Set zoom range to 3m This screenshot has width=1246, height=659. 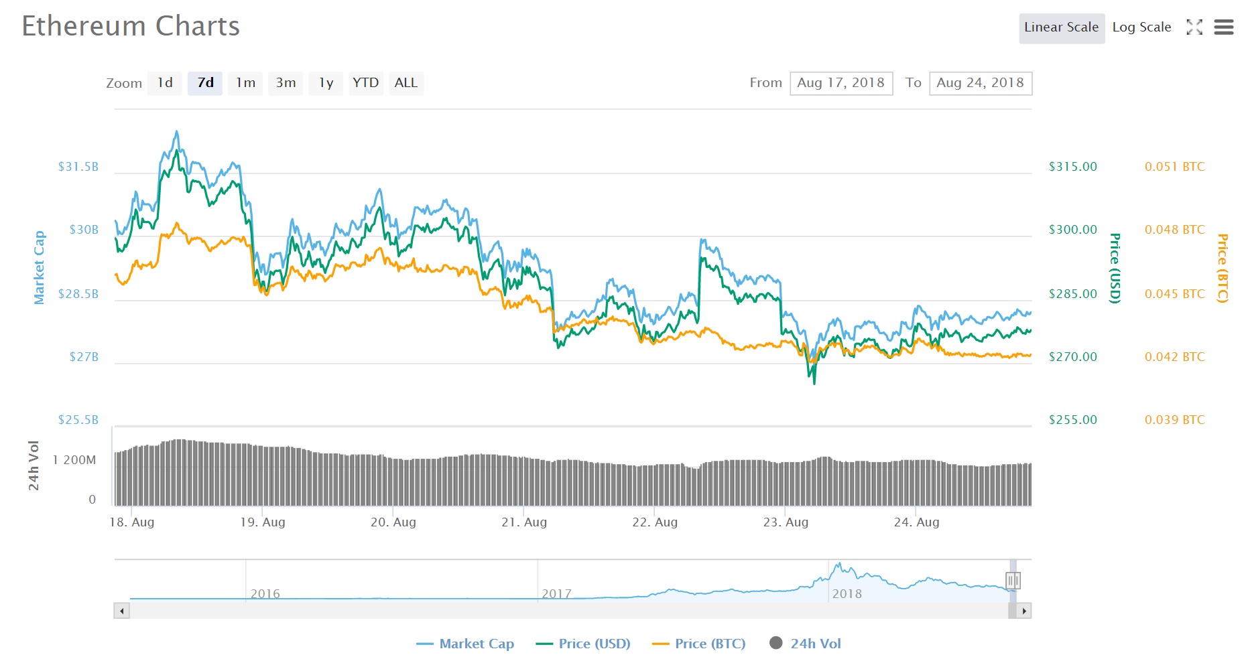286,83
